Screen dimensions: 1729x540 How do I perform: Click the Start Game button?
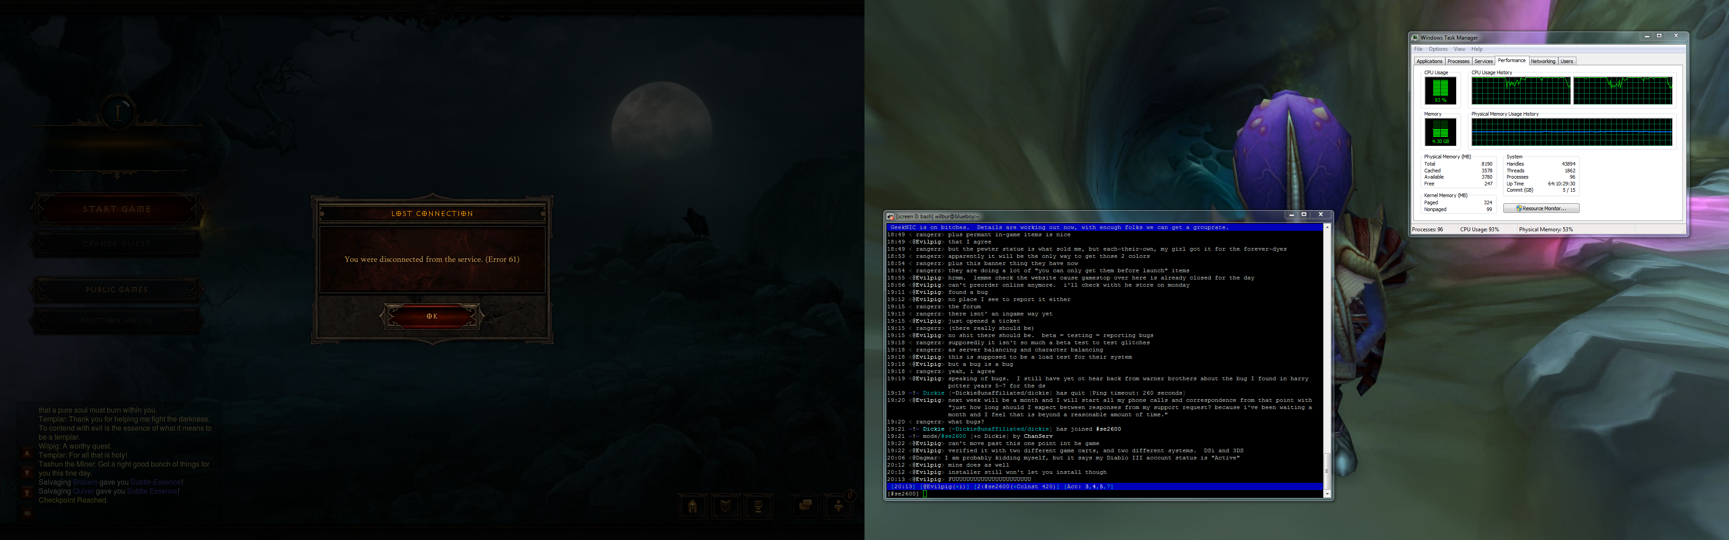pyautogui.click(x=117, y=209)
